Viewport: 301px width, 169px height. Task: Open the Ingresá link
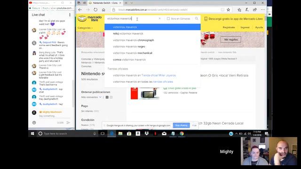245,27
